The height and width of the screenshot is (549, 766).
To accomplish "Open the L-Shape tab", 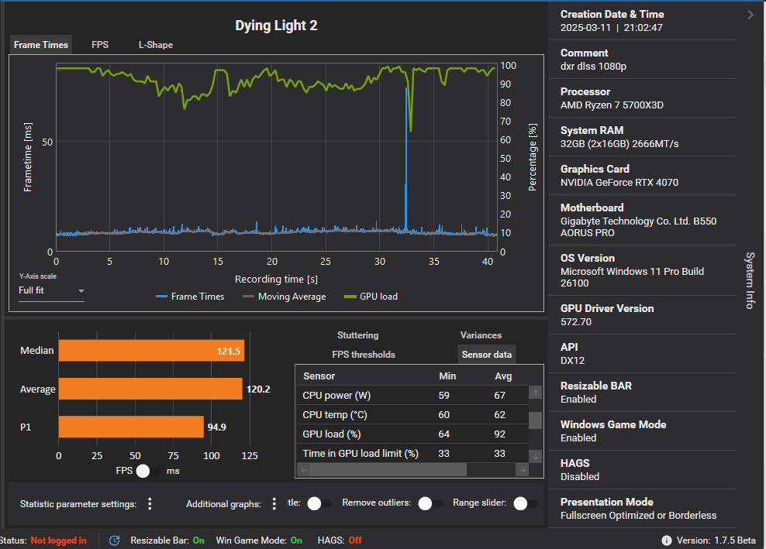I will click(x=155, y=45).
